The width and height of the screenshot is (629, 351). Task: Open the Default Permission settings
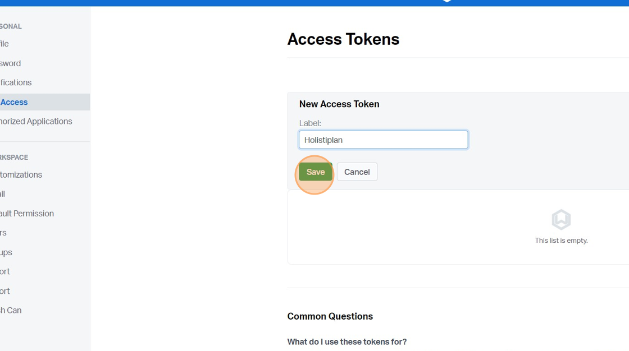(27, 213)
